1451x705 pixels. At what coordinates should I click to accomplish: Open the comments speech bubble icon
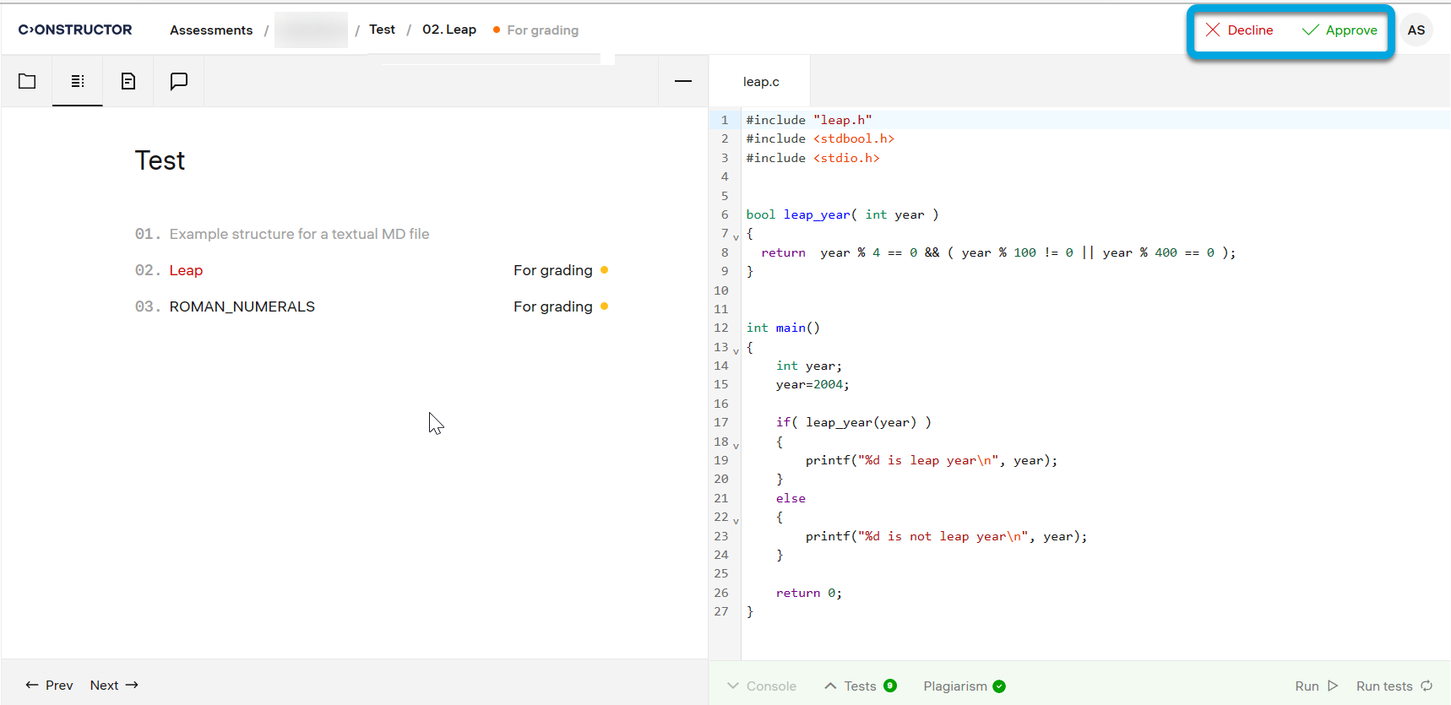[179, 81]
